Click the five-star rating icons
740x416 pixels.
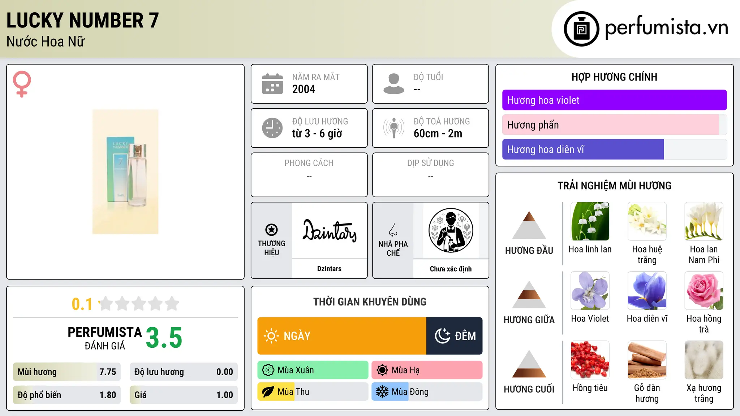click(x=139, y=304)
